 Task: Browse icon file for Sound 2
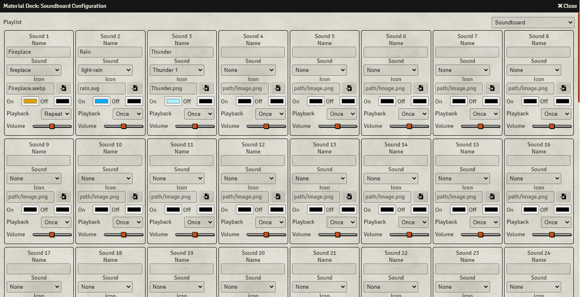135,89
